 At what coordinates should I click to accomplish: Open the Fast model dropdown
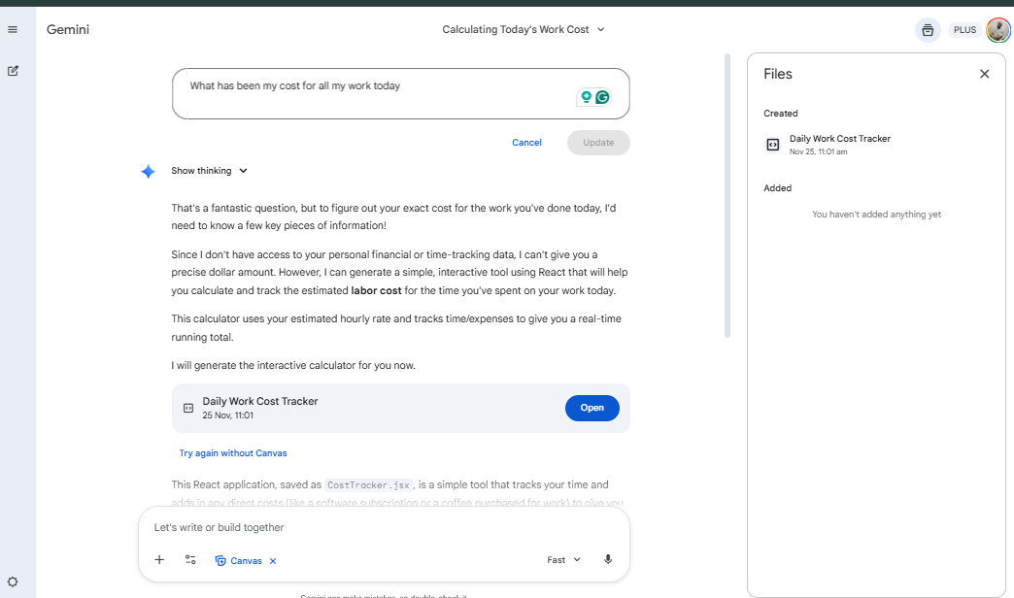tap(563, 560)
